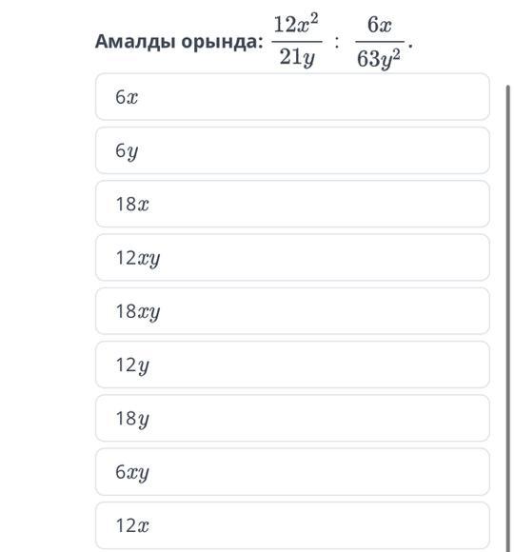Click the text label 12y
The height and width of the screenshot is (552, 514).
pos(132,365)
